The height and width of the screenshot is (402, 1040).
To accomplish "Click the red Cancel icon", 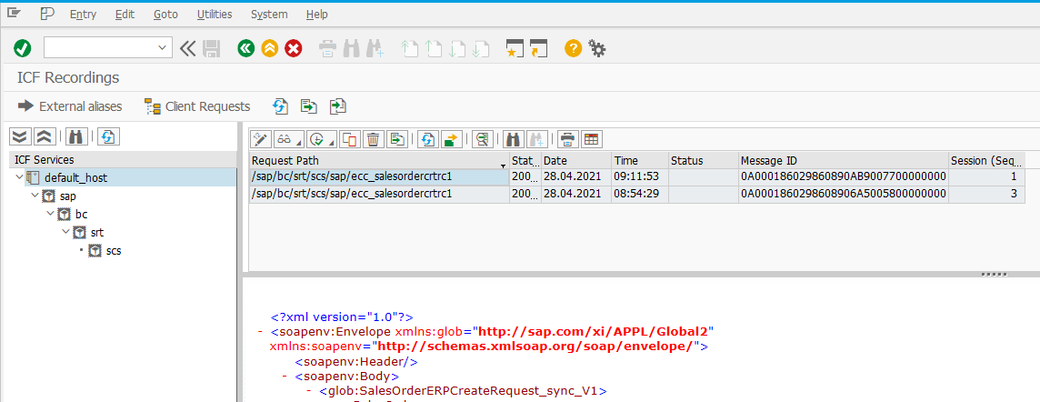I will [293, 48].
